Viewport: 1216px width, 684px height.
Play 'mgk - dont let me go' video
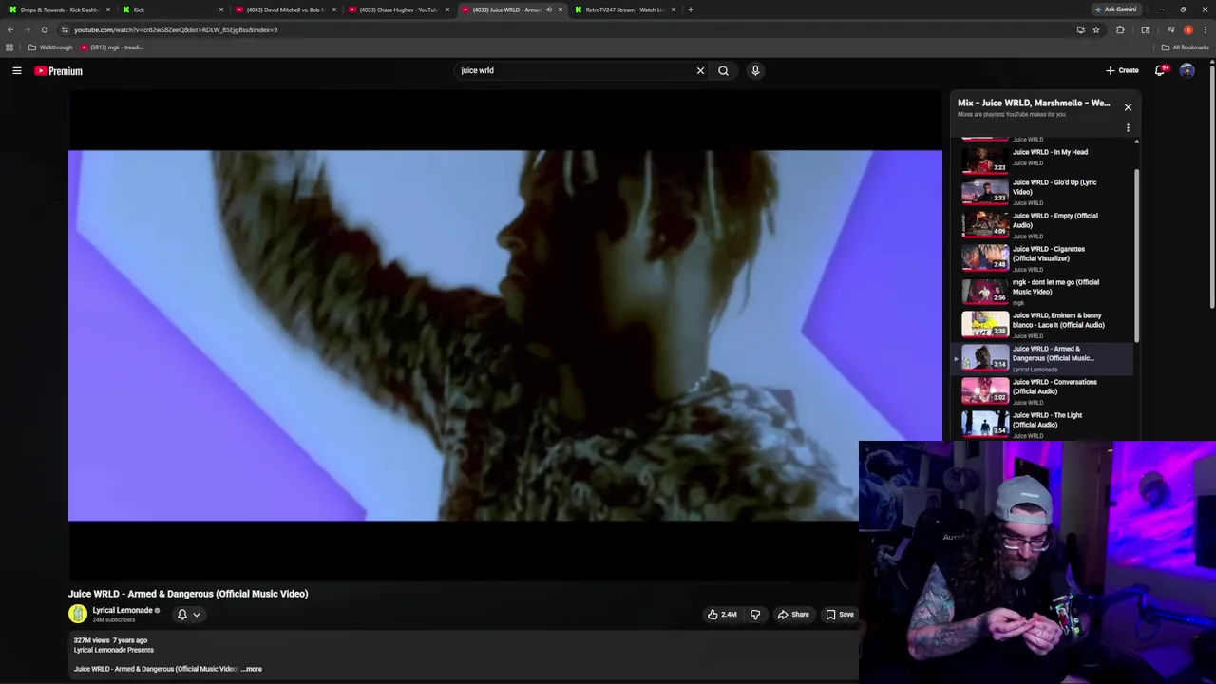[1045, 291]
